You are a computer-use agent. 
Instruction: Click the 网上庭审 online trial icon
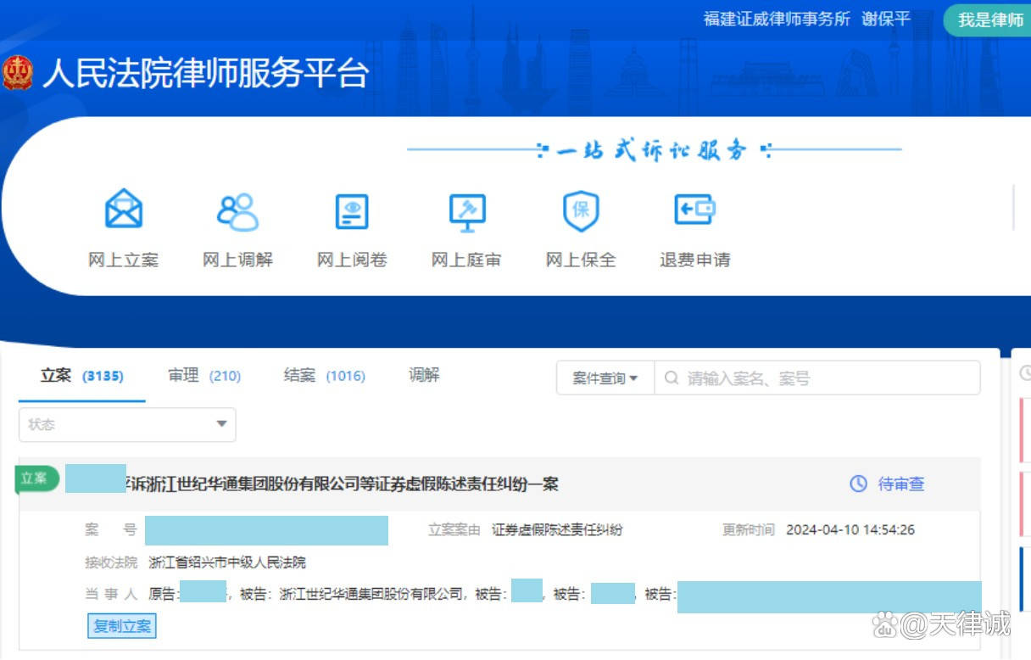point(465,210)
